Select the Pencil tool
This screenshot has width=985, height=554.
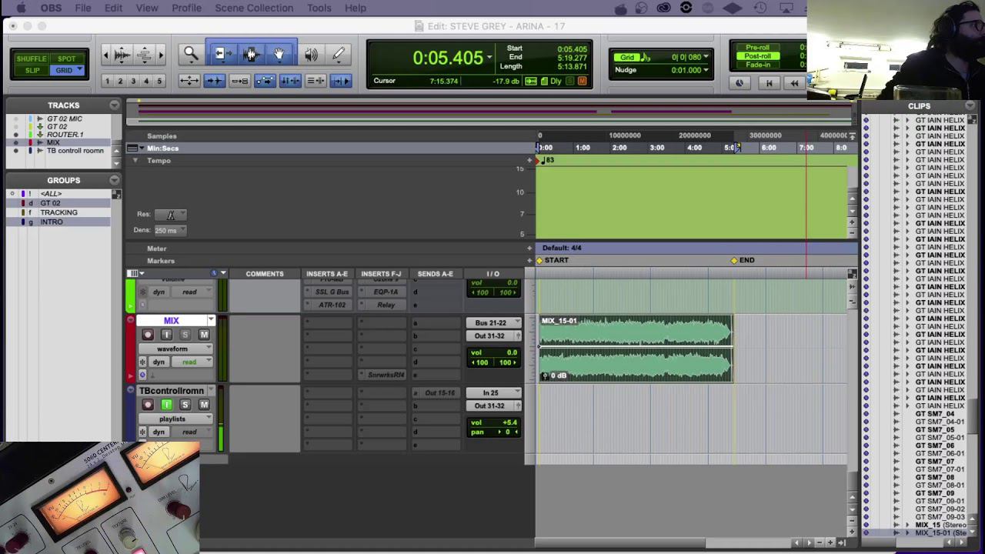339,54
